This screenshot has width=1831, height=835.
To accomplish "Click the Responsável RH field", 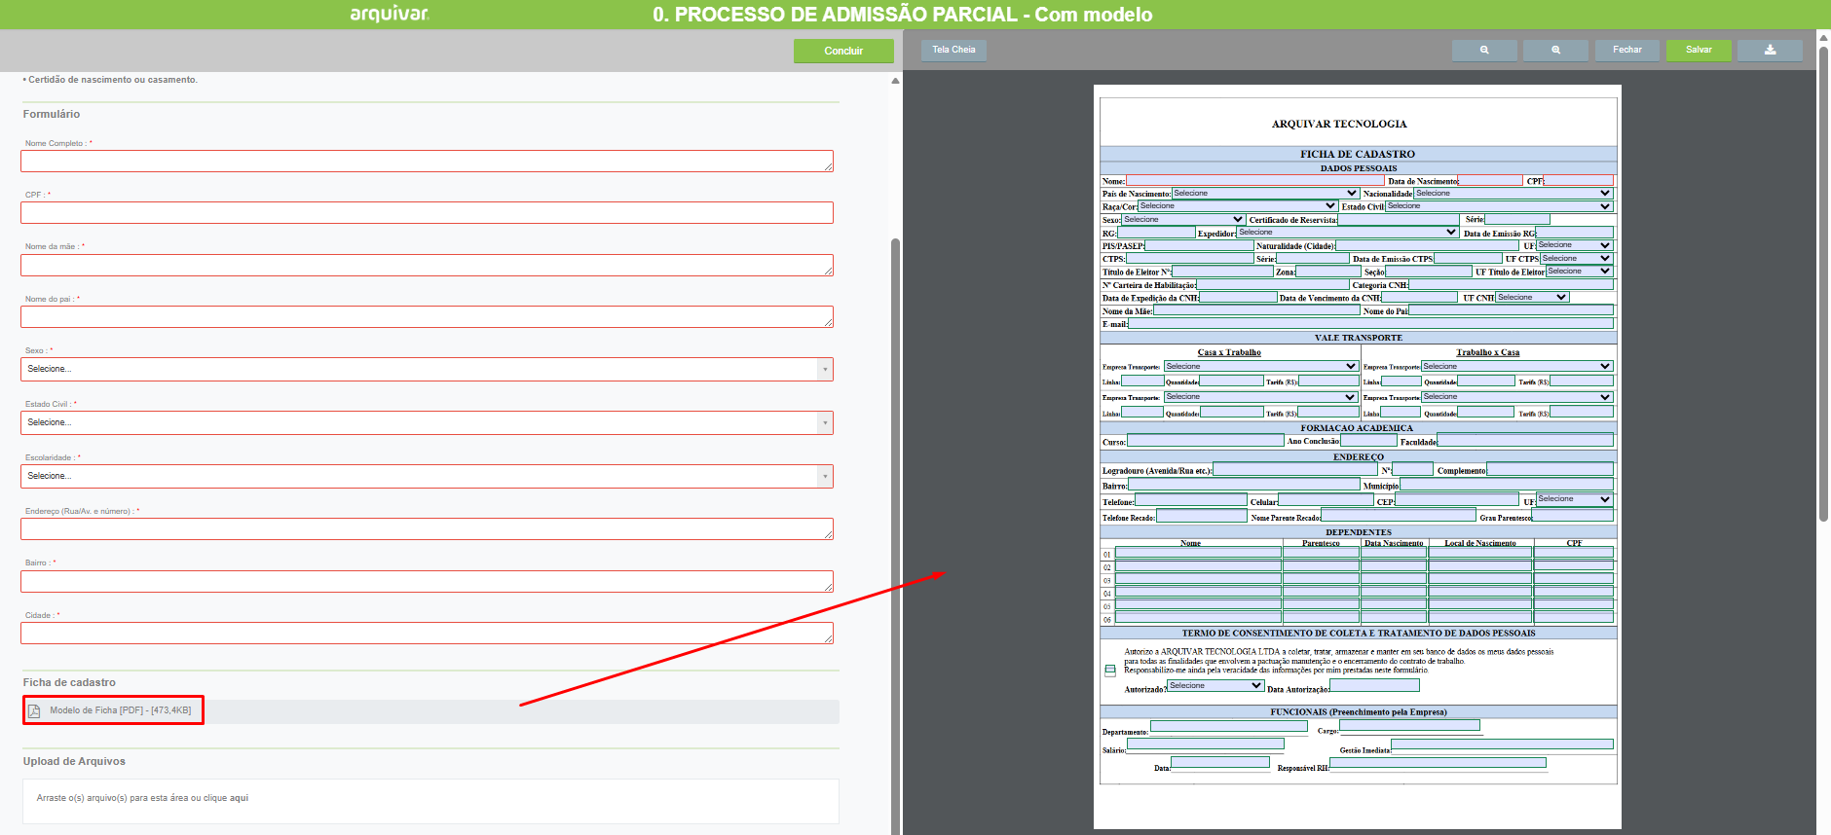I will coord(1438,764).
